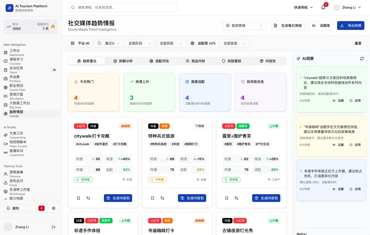370x235 pixels.
Task: Open the 平台 (4) filter
Action: point(80,43)
